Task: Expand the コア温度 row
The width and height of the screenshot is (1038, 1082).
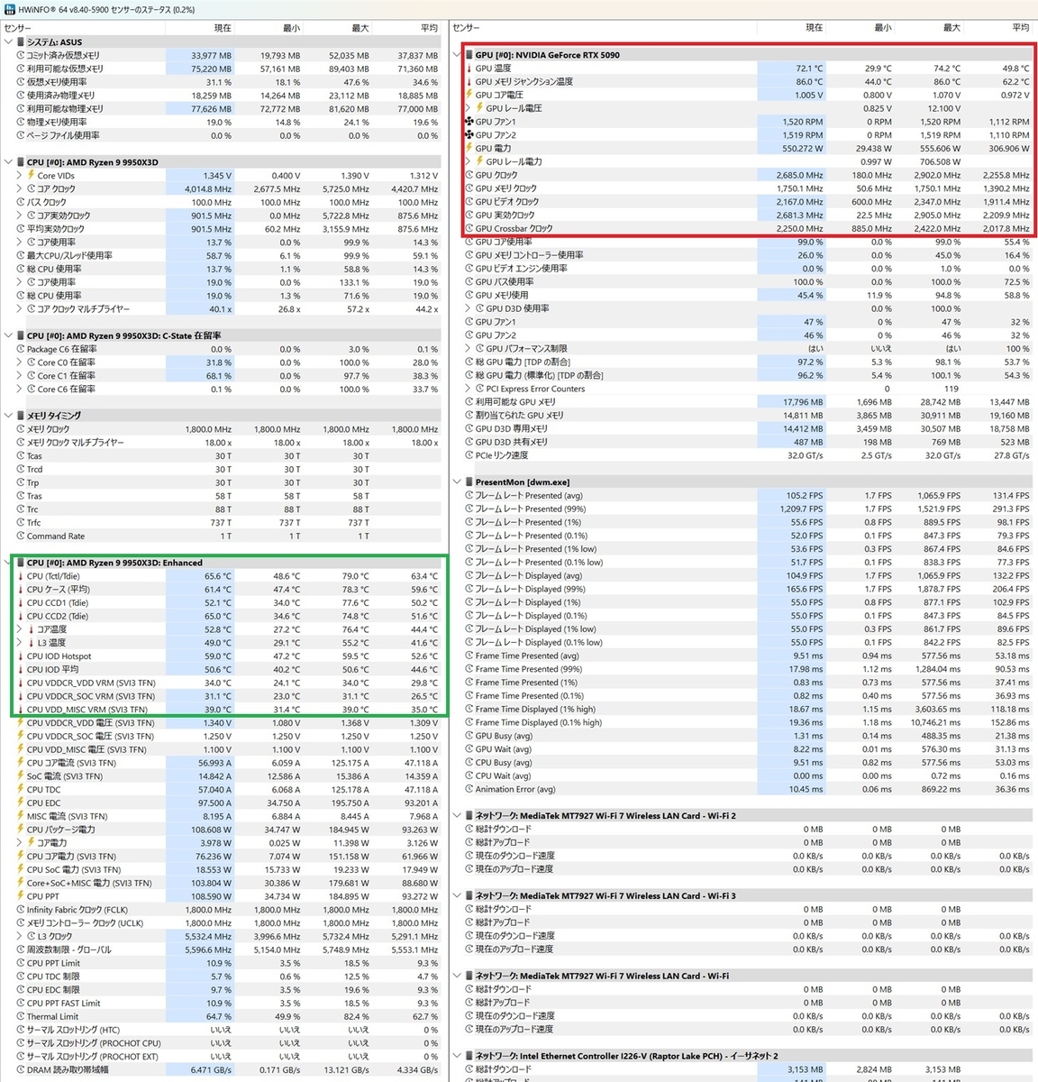Action: point(20,629)
